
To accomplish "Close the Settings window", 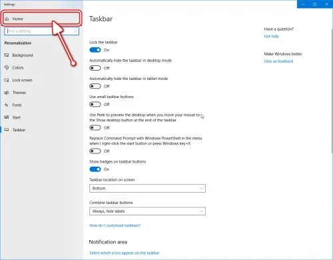I will coord(327,4).
